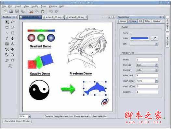Screen dimensions: 171x129
Task: Click the blue stroke color swatch
Action: (139, 38)
